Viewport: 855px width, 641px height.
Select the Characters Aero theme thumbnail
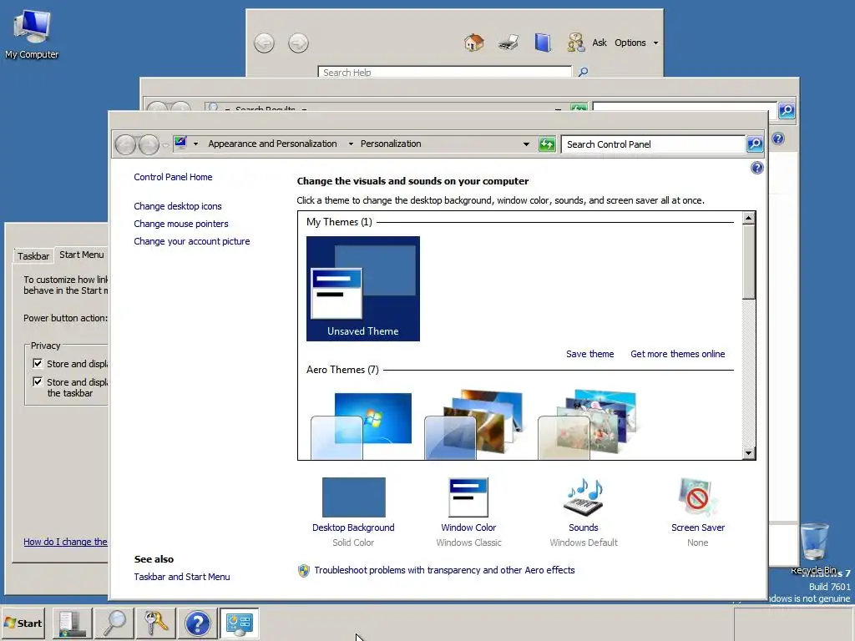[x=588, y=425]
